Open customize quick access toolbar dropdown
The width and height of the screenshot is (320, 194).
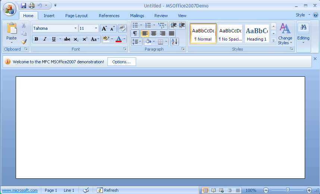[x=55, y=6]
